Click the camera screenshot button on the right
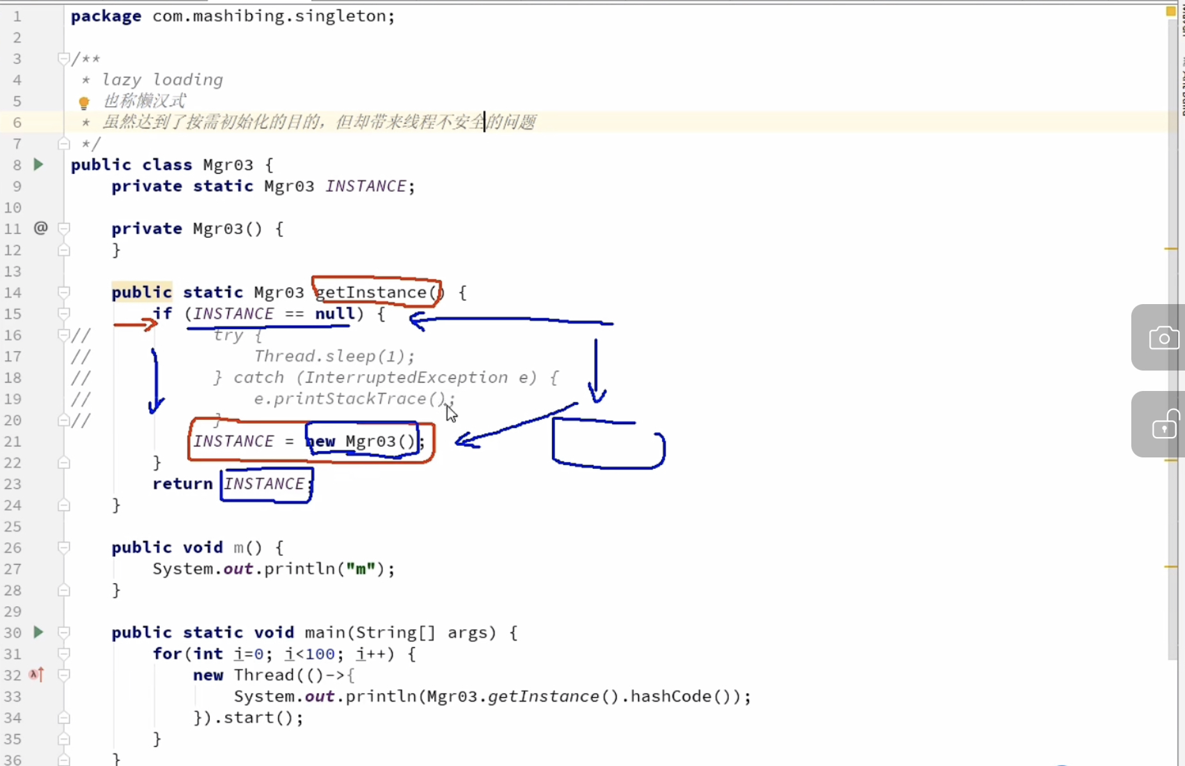The image size is (1185, 766). 1163,338
